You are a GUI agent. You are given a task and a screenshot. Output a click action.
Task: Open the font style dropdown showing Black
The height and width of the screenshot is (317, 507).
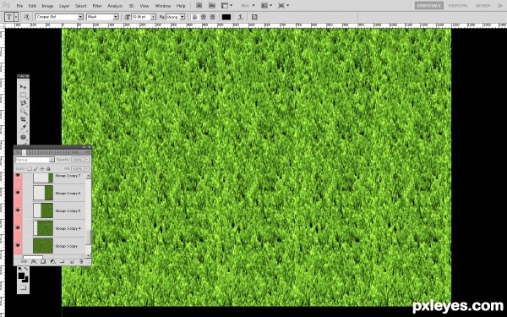pyautogui.click(x=102, y=17)
